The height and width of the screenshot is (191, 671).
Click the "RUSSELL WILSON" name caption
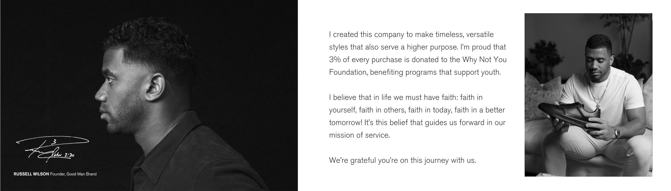(31, 174)
